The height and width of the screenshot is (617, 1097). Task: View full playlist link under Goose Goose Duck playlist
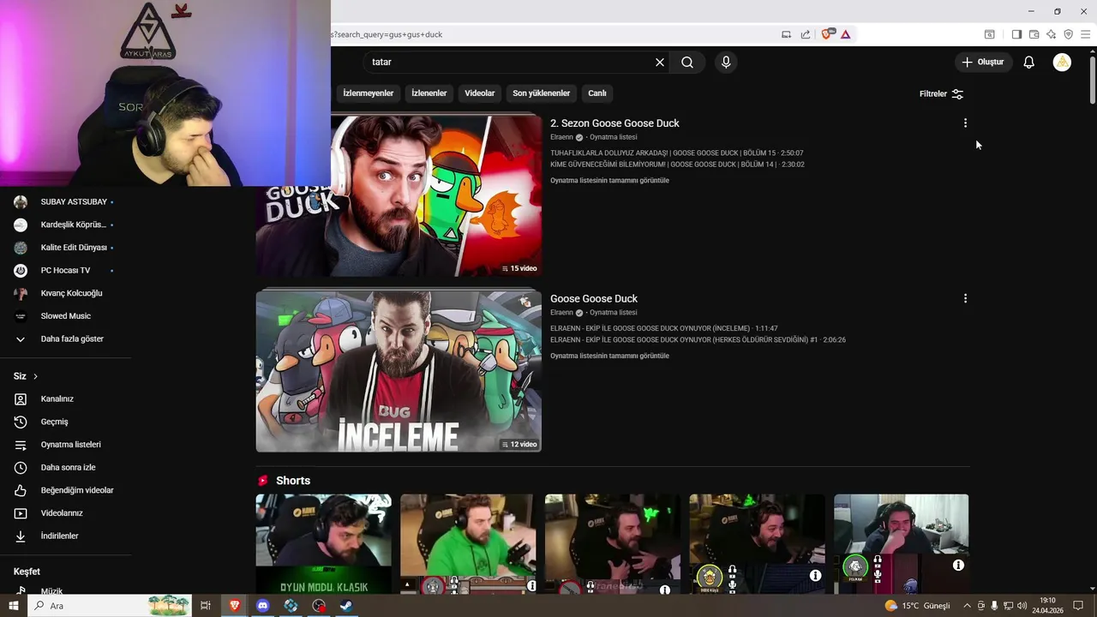(x=609, y=356)
